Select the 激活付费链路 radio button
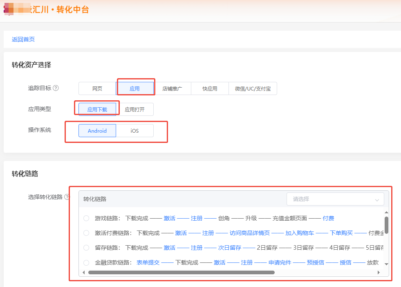This screenshot has width=401, height=287. coord(86,233)
